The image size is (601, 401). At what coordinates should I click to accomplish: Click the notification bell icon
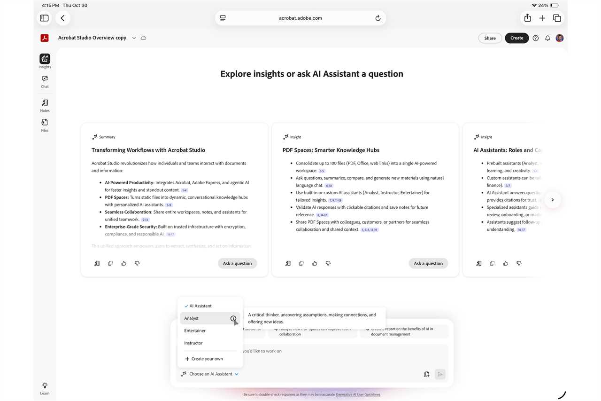tap(547, 38)
